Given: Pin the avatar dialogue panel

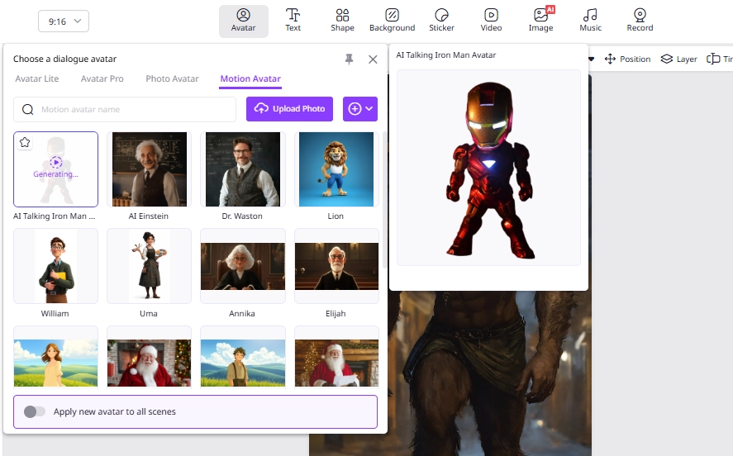Looking at the screenshot, I should [349, 59].
